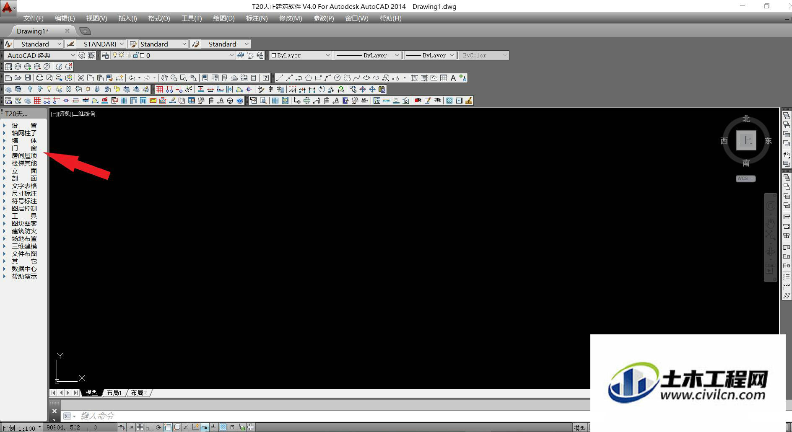Click the red axis grid icon in second toolbar row

pos(160,89)
